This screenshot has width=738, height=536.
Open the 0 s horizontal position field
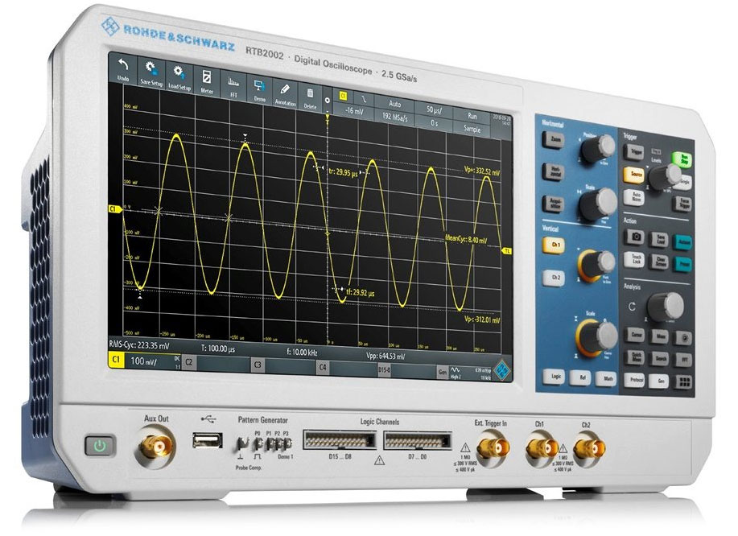coord(434,122)
